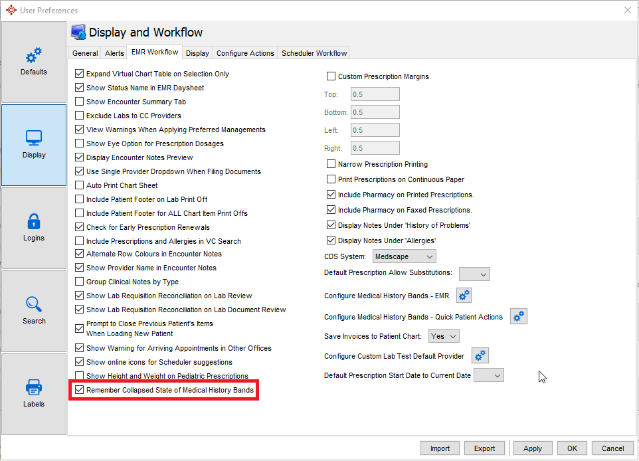Image resolution: width=639 pixels, height=461 pixels.
Task: Open Default Prescription Allow Substitutions dropdown
Action: pos(474,274)
